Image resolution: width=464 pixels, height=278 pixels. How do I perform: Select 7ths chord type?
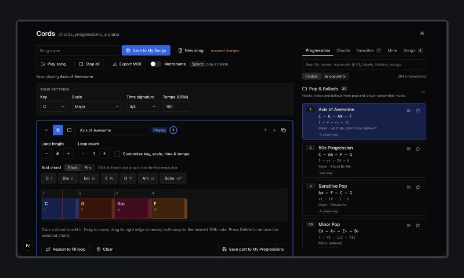pos(88,167)
